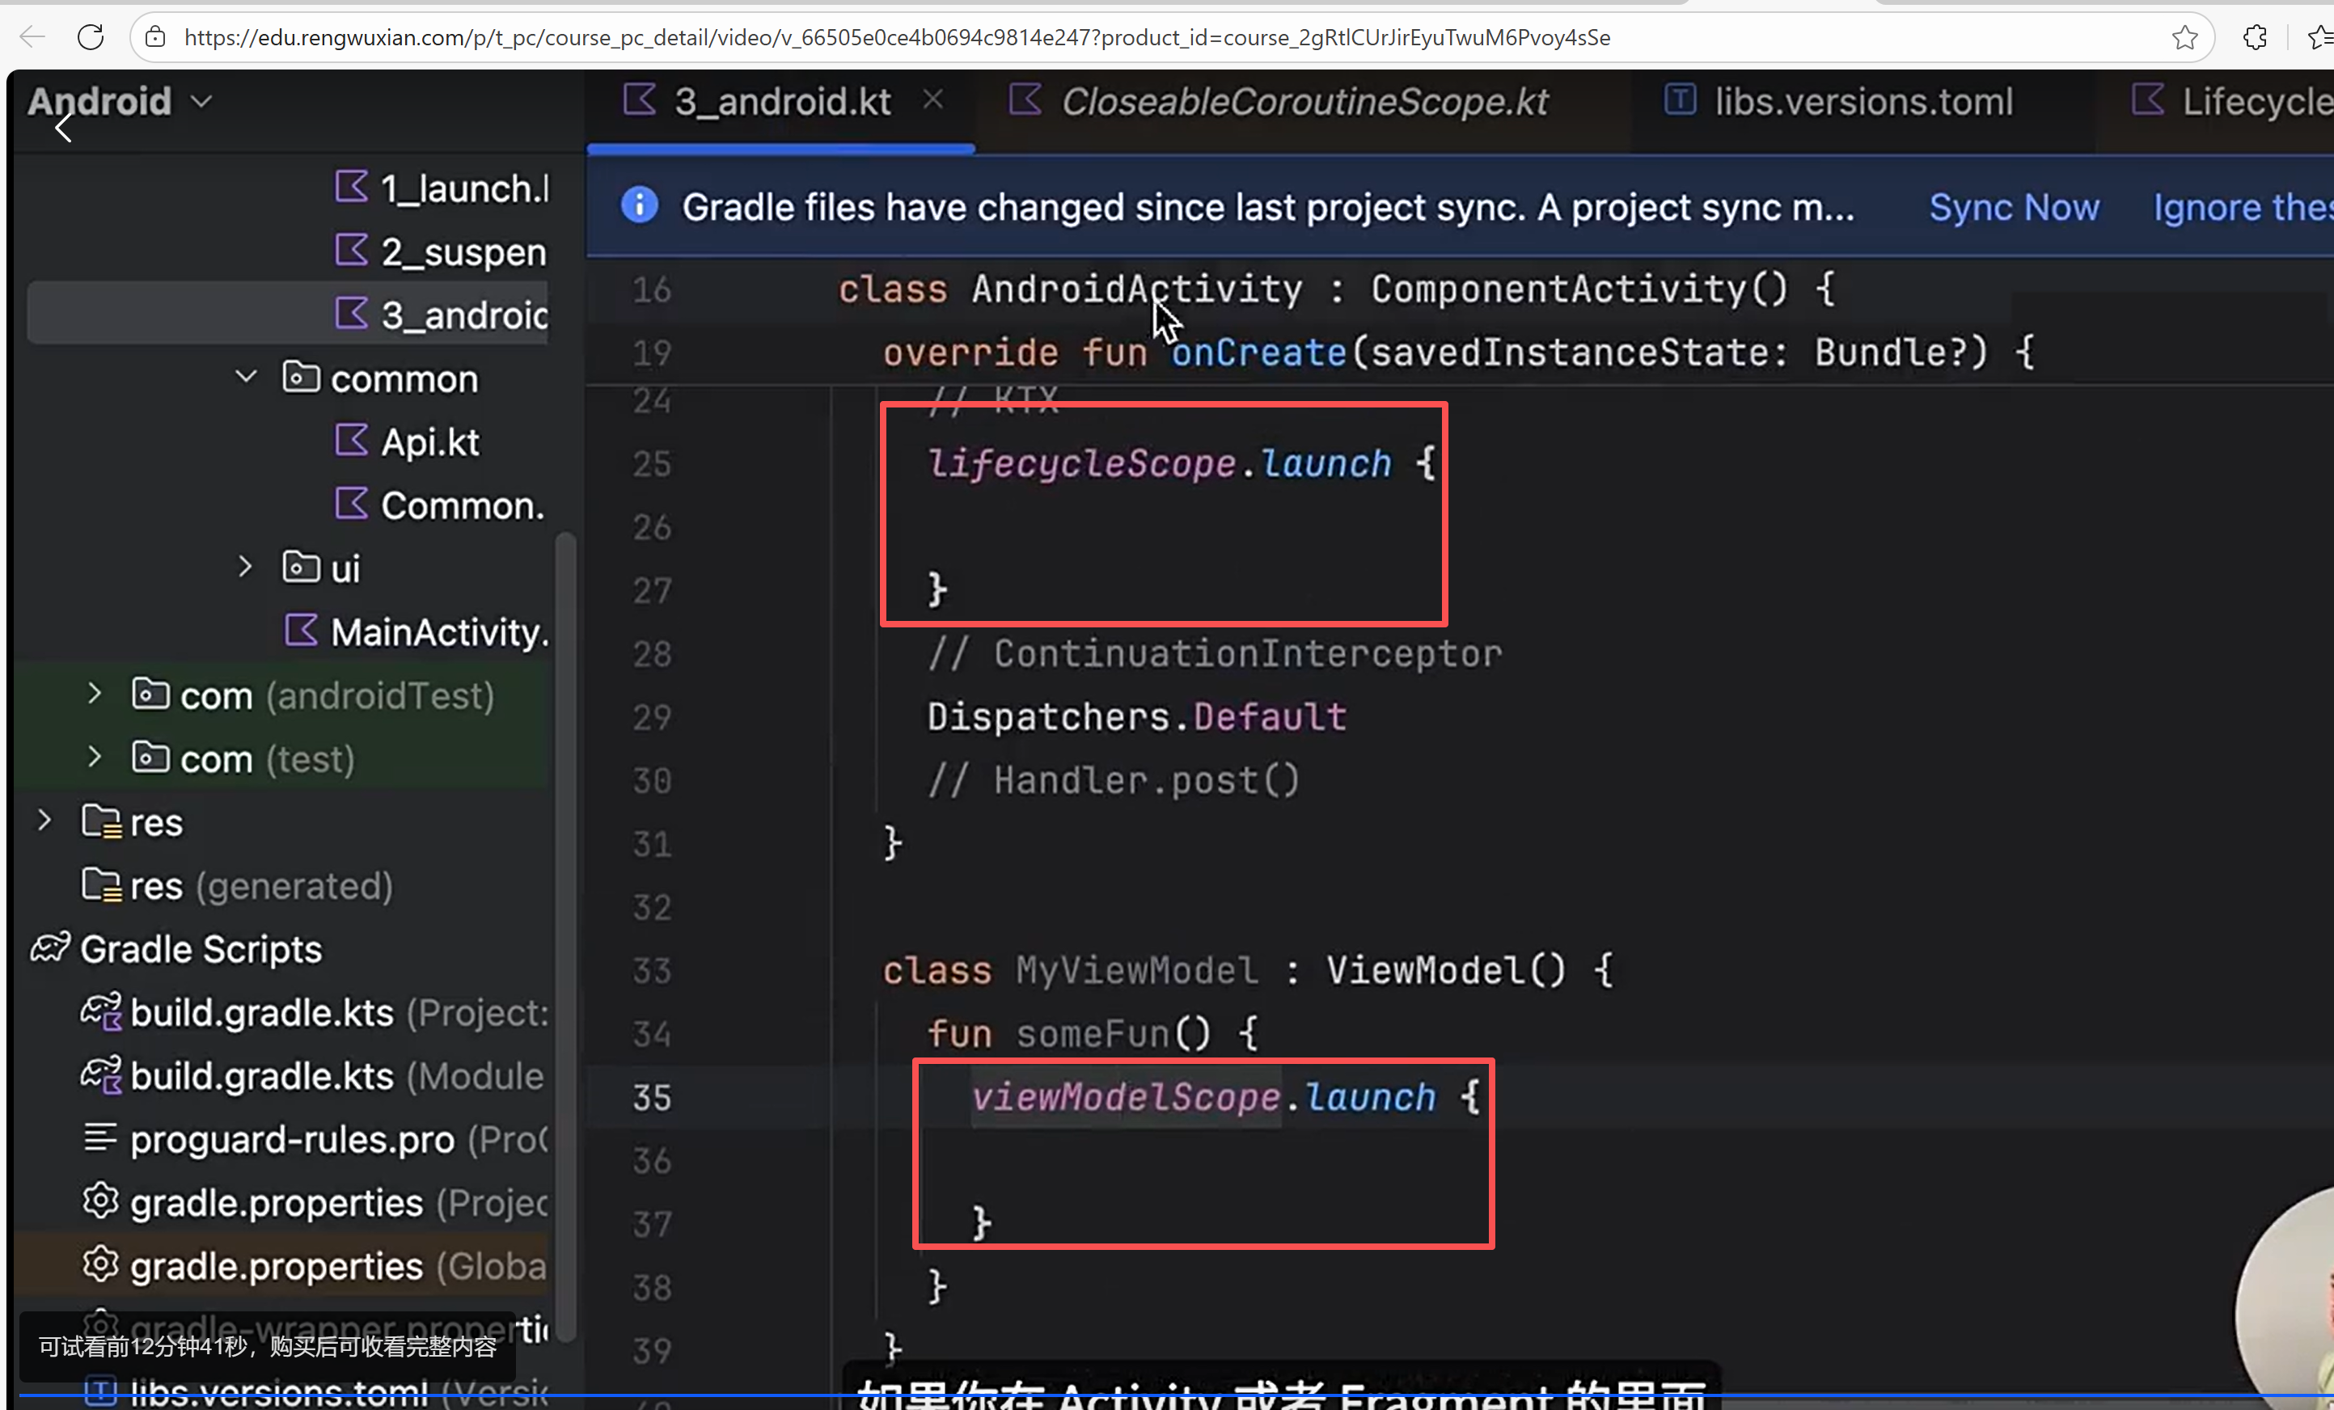Click the trial preview purchase notice
Image resolution: width=2334 pixels, height=1410 pixels.
click(x=267, y=1347)
